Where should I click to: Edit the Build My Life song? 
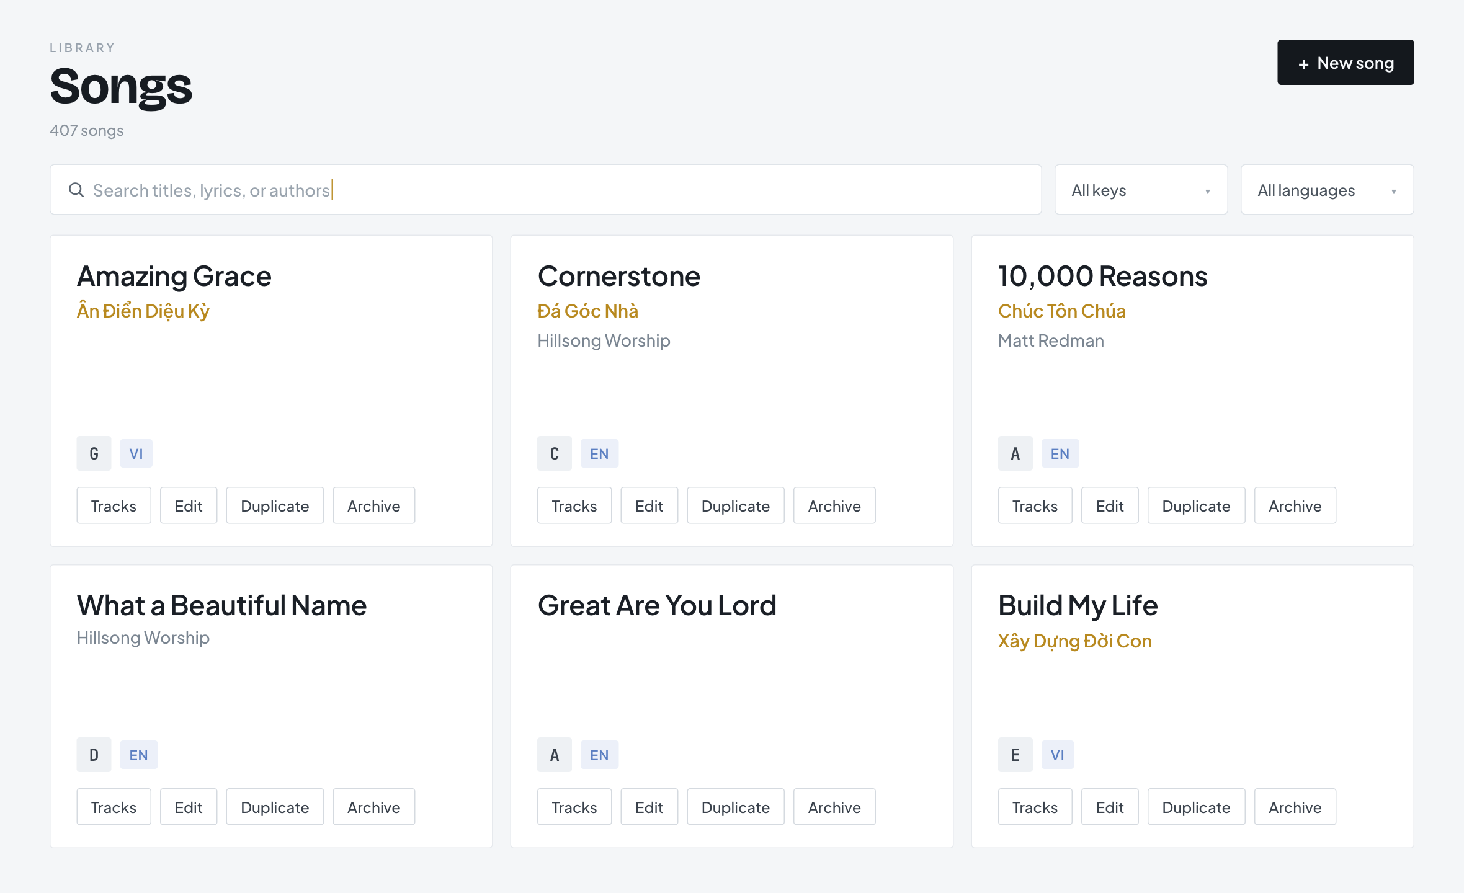[x=1110, y=807]
